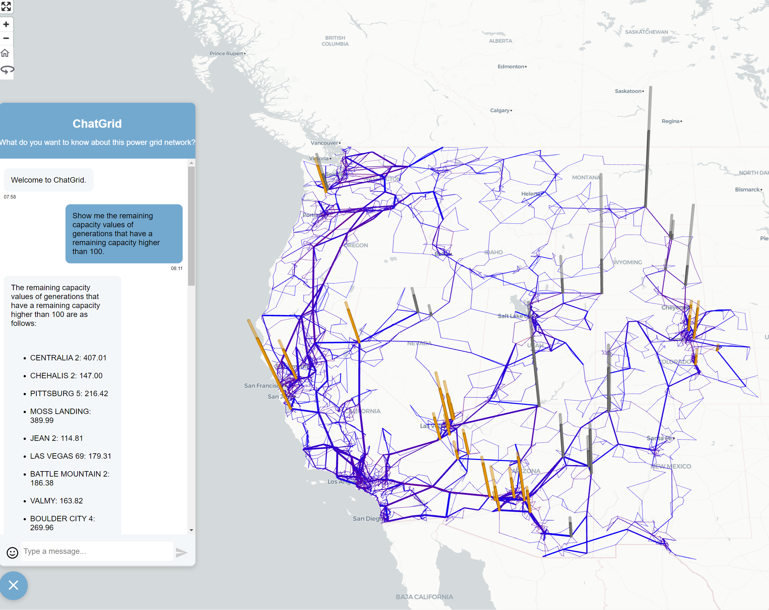Image resolution: width=769 pixels, height=610 pixels.
Task: Click the zoom out tool on map
Action: 7,39
